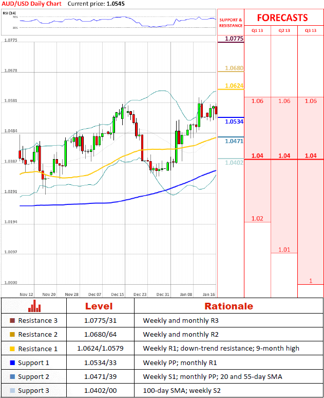Click the '1.0534/33' level cell
The image size is (324, 398).
(x=100, y=362)
